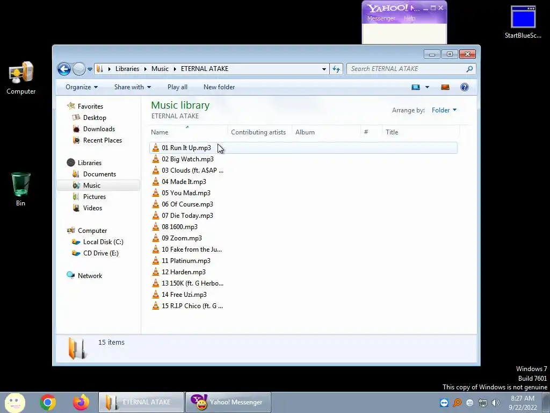Open Local Disk (C:) in the sidebar
Screen dimensions: 550x413
pyautogui.click(x=103, y=242)
